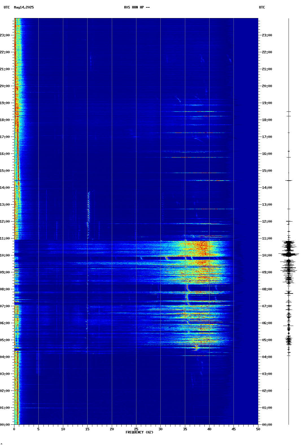Click the seismogram waveform burst near 10:00

pyautogui.click(x=289, y=254)
